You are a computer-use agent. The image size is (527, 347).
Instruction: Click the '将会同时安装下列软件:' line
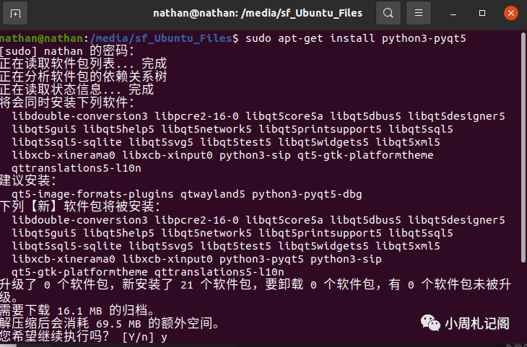(x=67, y=102)
